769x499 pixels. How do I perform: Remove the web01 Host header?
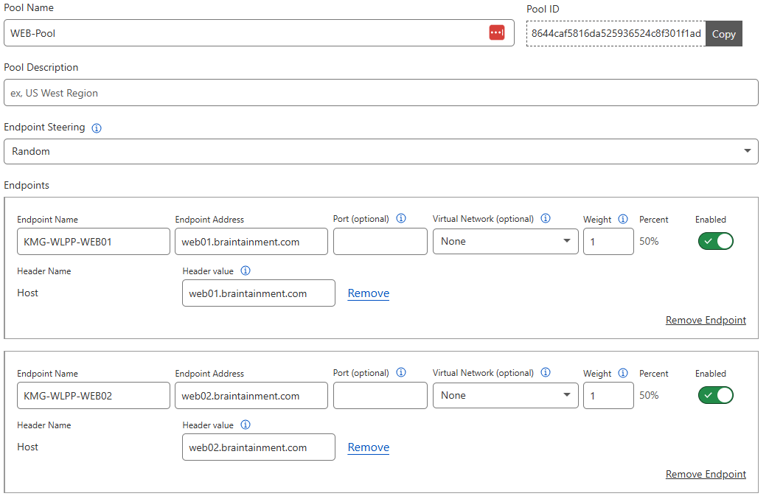368,293
